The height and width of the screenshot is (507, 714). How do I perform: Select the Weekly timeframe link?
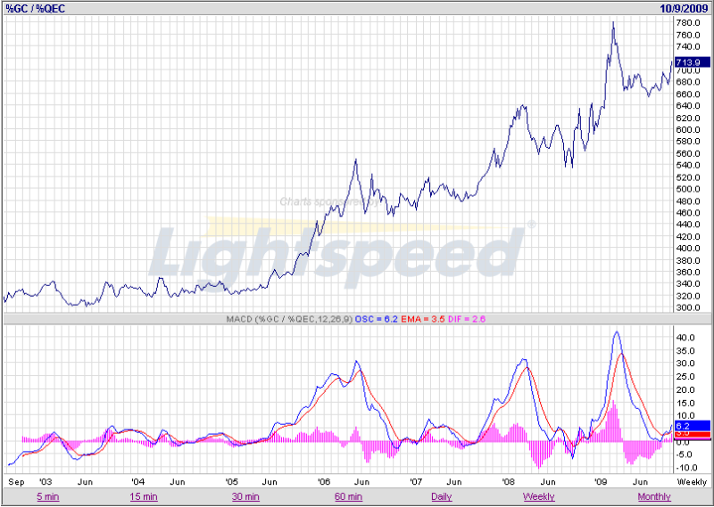pos(539,496)
